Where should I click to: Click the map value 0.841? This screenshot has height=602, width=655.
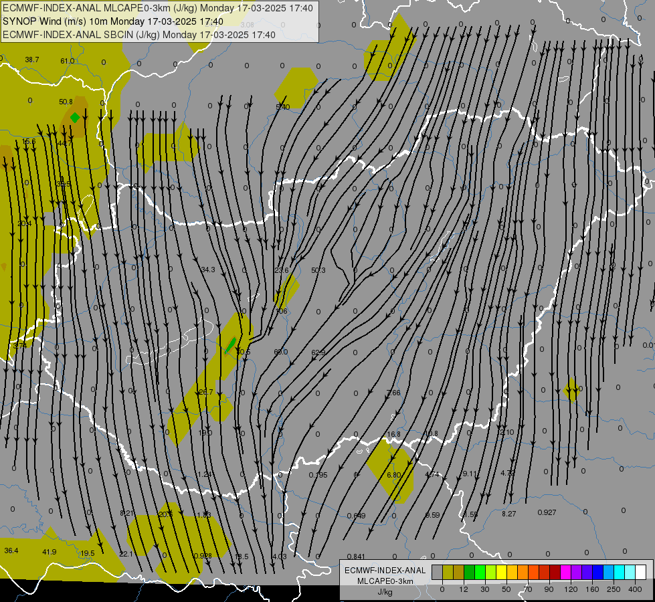(x=356, y=557)
